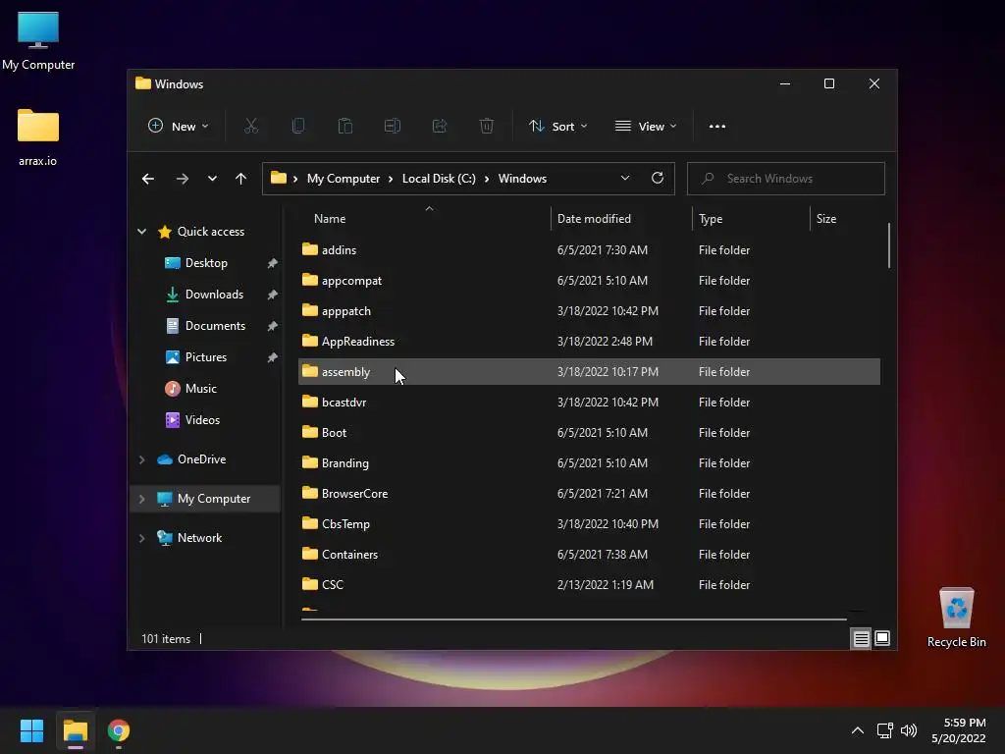The image size is (1005, 754).
Task: Click the horizontal scrollbar under file list
Action: [573, 619]
